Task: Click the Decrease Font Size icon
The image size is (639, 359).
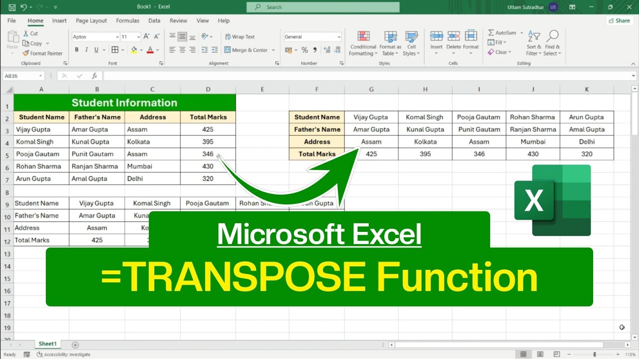Action: [156, 37]
